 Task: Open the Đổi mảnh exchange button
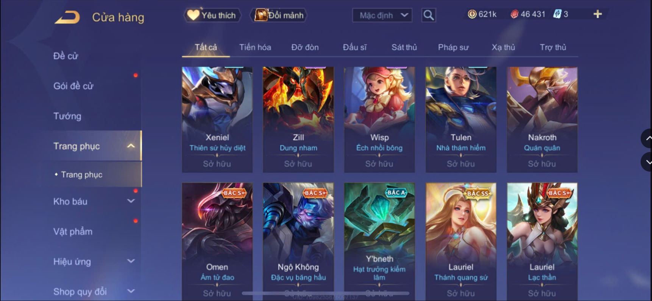click(x=279, y=15)
